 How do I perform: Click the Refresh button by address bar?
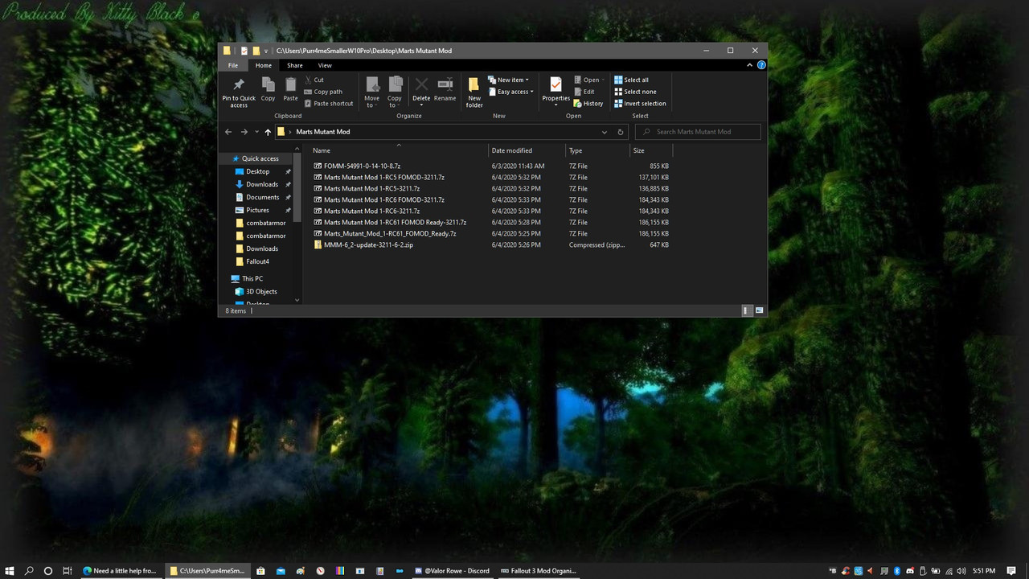pos(621,132)
